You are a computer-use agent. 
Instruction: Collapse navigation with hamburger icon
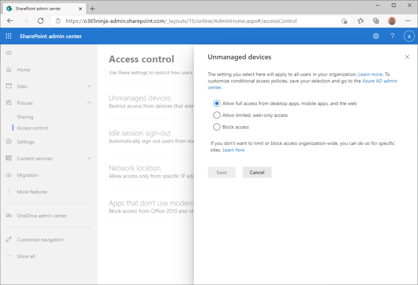tap(9, 53)
